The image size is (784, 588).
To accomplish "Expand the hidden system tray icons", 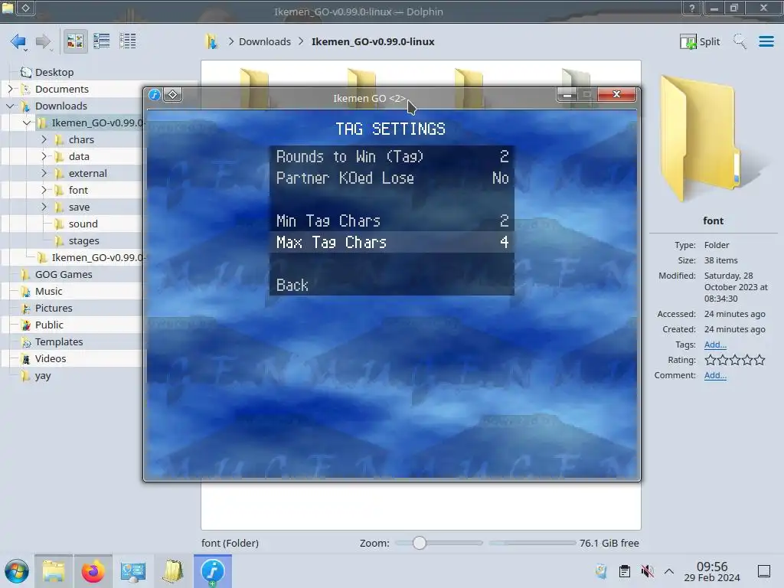I will pos(669,571).
